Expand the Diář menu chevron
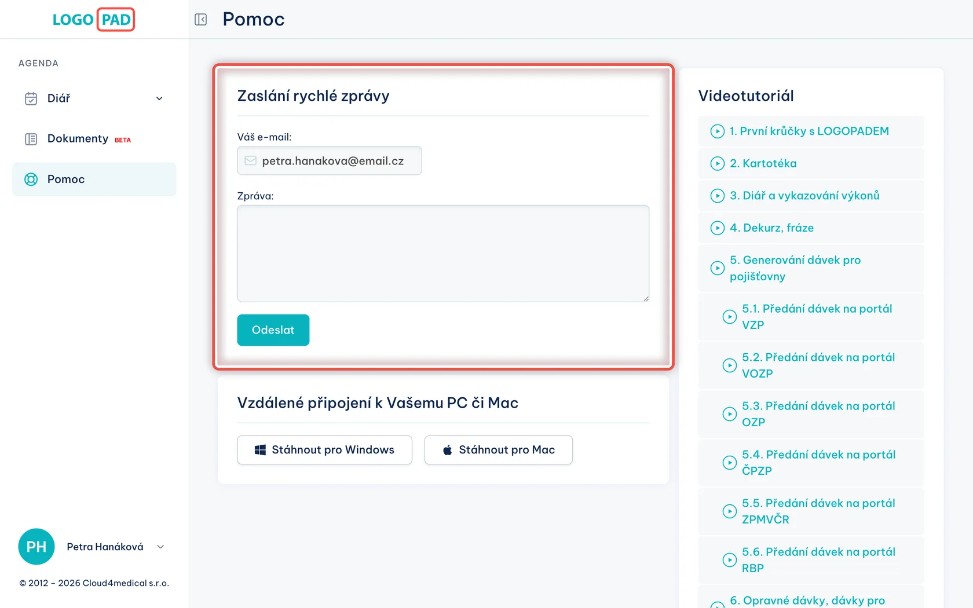Image resolution: width=973 pixels, height=608 pixels. [159, 98]
